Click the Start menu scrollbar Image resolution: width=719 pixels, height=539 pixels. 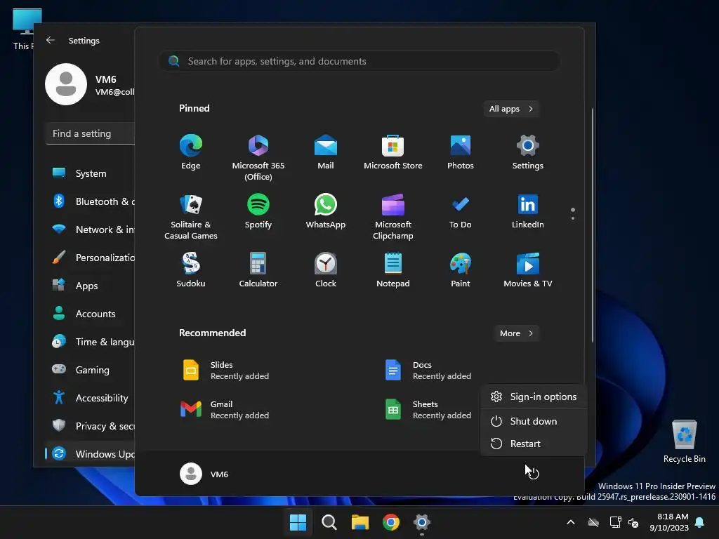(593, 225)
